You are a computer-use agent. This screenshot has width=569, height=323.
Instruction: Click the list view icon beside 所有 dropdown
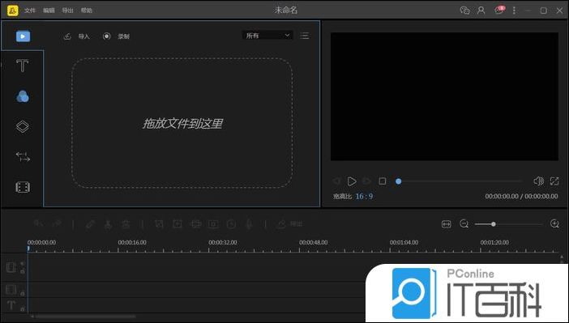point(305,36)
